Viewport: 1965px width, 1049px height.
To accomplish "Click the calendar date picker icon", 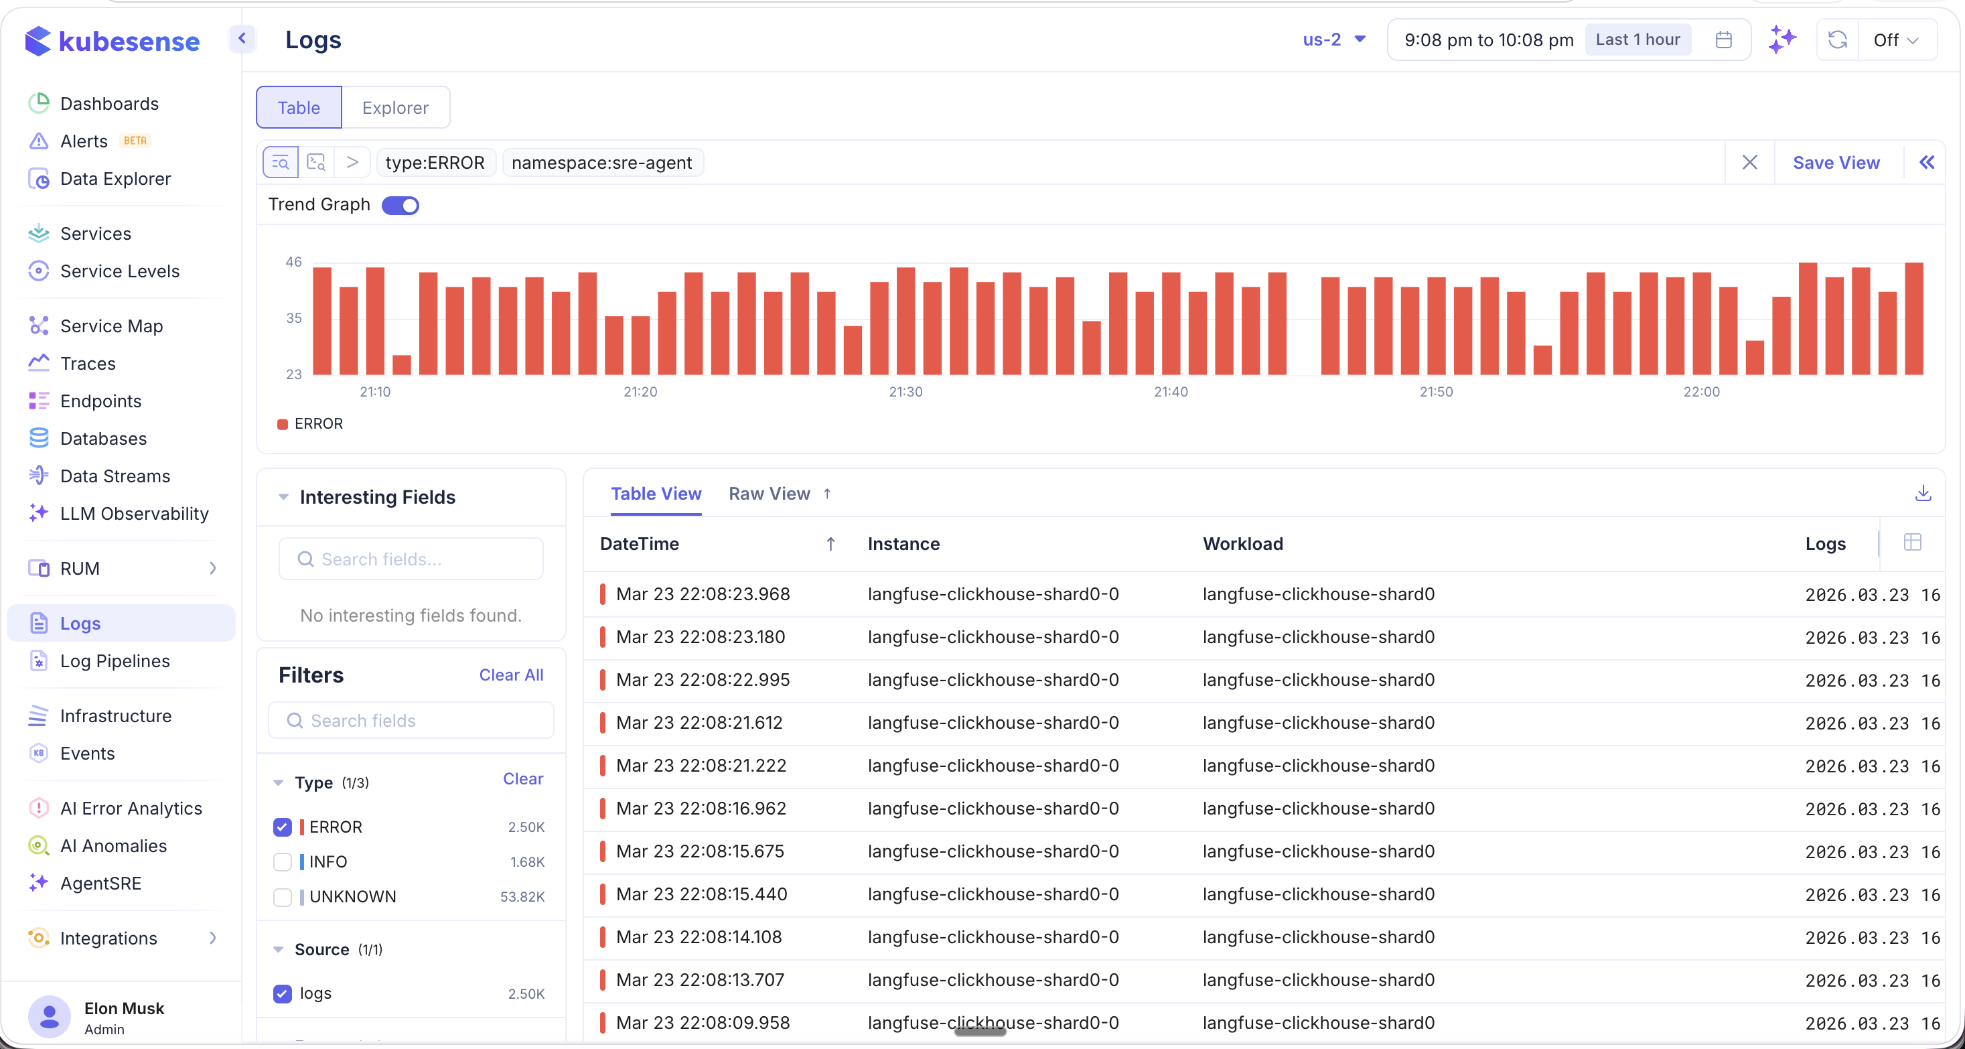I will tap(1723, 39).
